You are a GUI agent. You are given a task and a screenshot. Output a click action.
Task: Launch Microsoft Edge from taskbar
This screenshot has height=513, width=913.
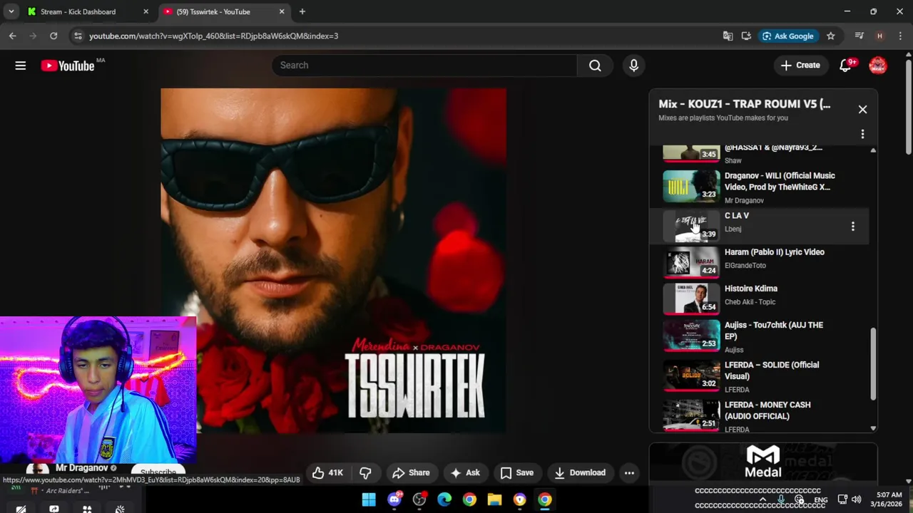click(x=444, y=499)
